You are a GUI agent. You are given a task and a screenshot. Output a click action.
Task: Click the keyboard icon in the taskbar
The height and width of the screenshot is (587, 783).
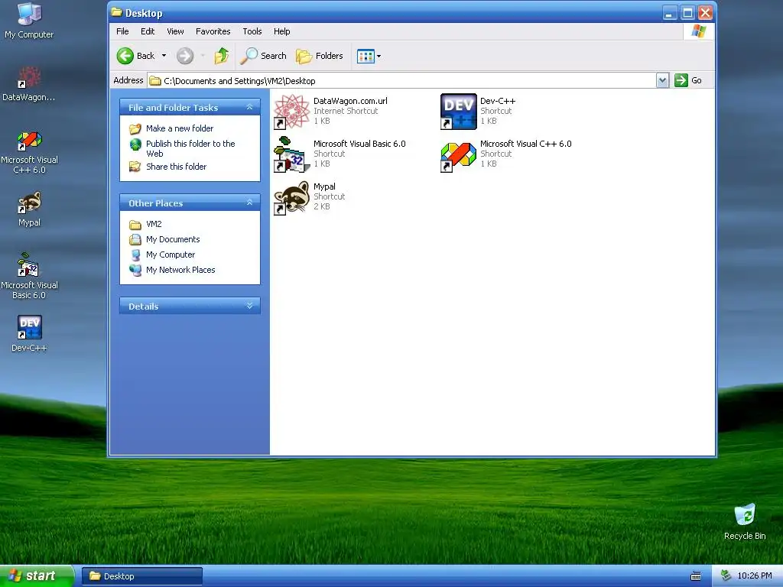(695, 576)
